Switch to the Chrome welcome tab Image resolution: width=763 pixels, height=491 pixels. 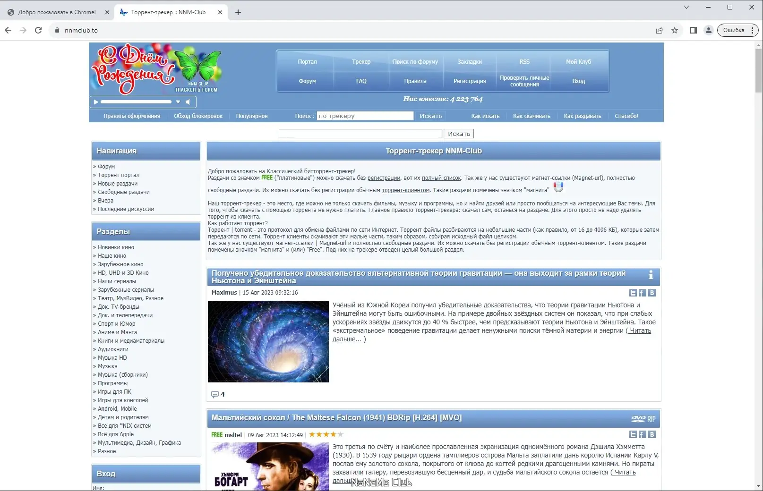point(57,12)
